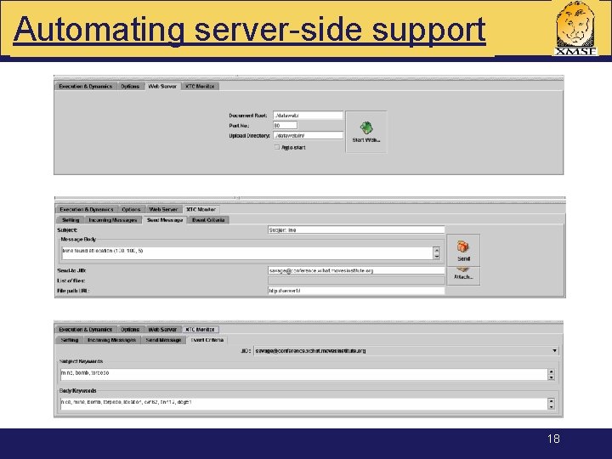Click the Attach file button
This screenshot has width=612, height=459.
tap(463, 275)
